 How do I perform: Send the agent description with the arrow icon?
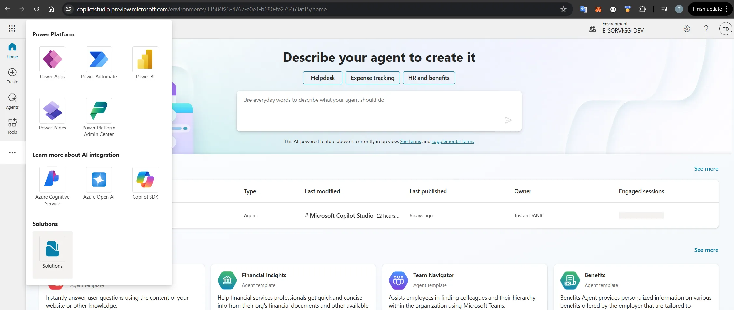click(508, 120)
